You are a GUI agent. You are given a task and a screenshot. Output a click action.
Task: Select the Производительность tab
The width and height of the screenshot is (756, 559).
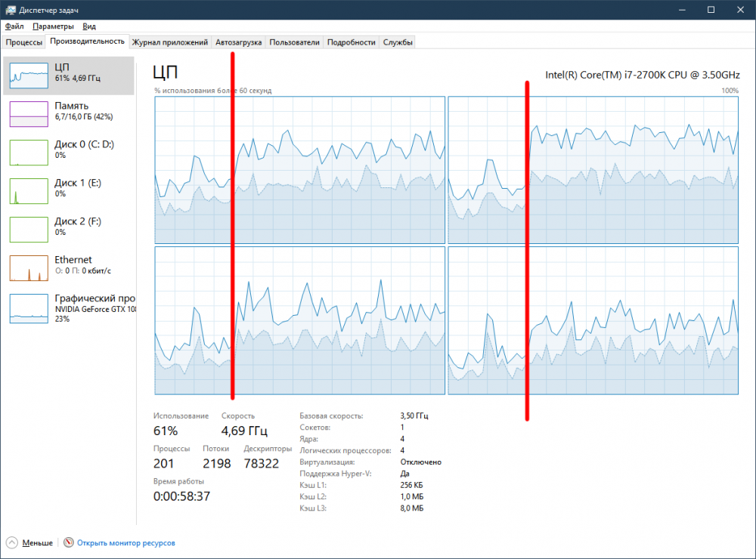click(87, 42)
